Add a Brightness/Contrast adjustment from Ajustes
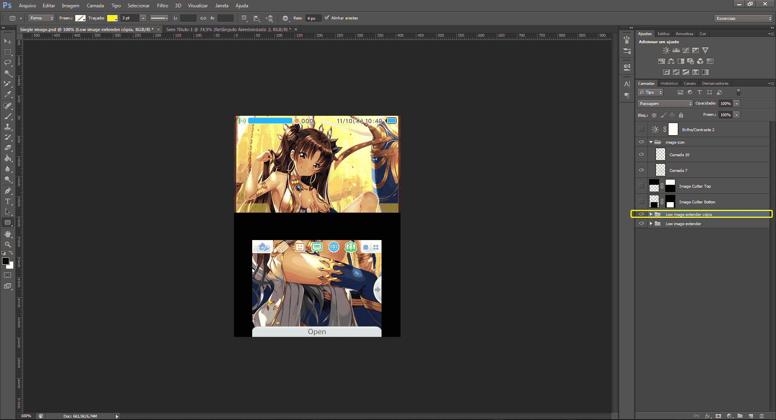 click(x=666, y=50)
